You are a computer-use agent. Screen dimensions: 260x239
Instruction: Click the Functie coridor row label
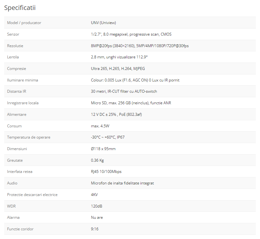point(20,229)
